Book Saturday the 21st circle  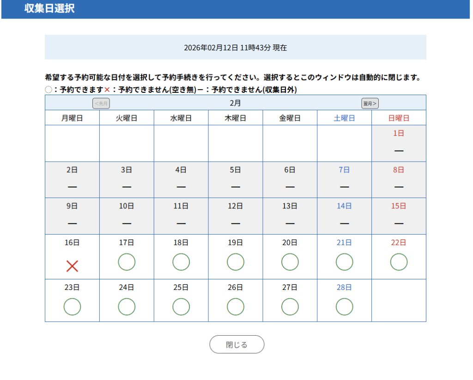345,262
